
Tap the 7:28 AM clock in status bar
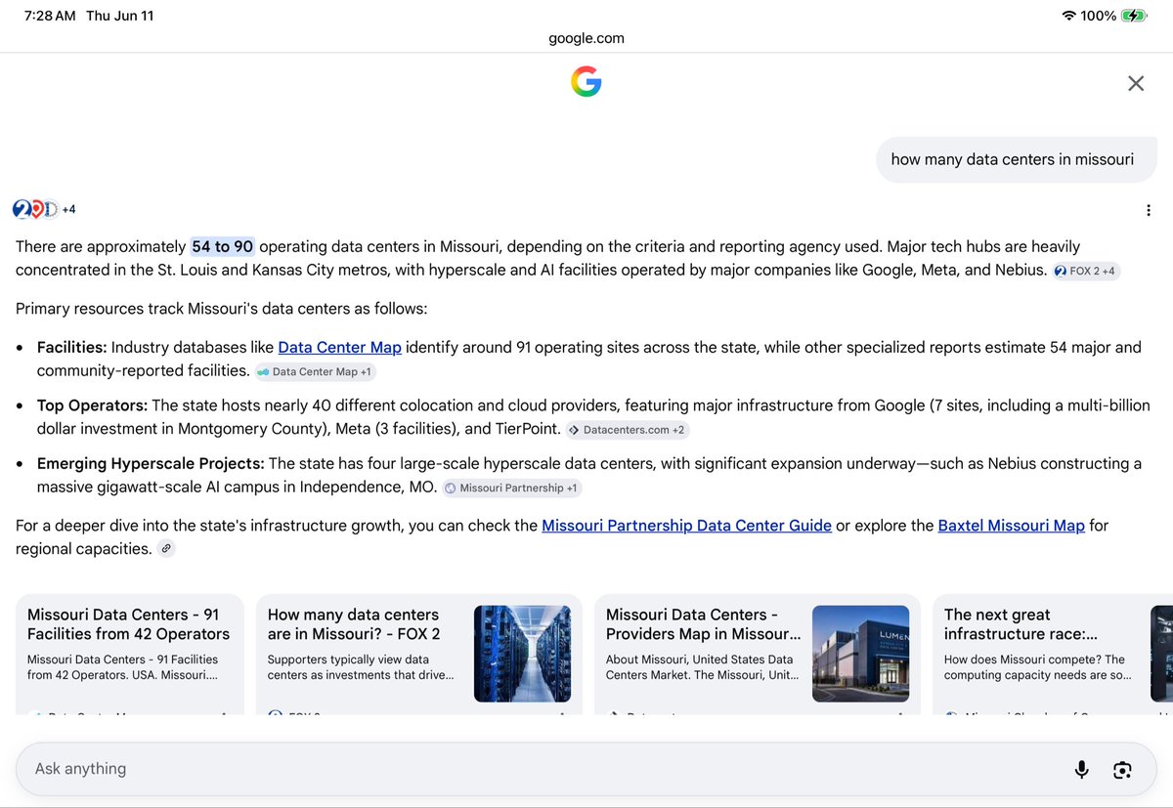(50, 16)
